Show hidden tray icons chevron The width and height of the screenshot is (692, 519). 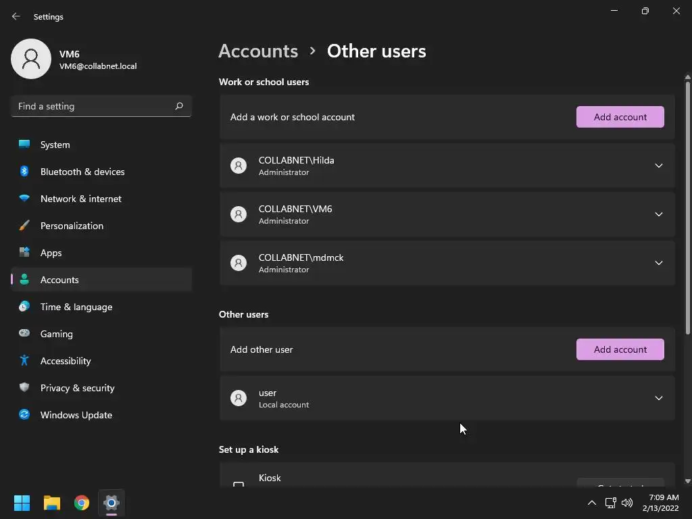(592, 503)
